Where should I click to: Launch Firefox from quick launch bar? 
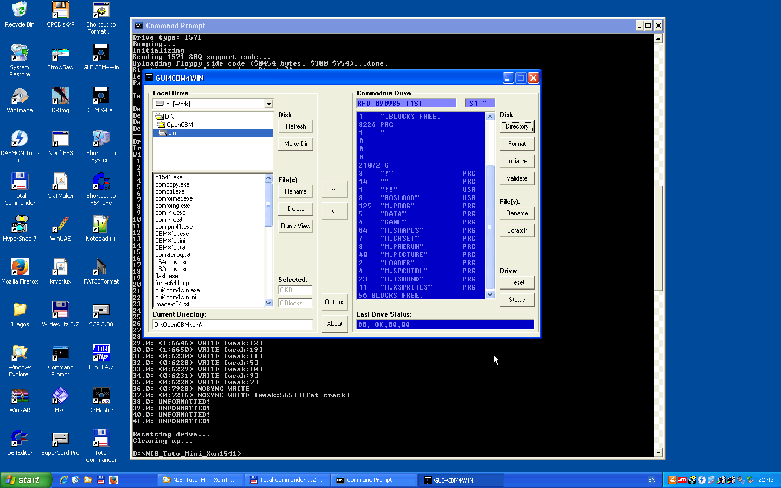(113, 480)
